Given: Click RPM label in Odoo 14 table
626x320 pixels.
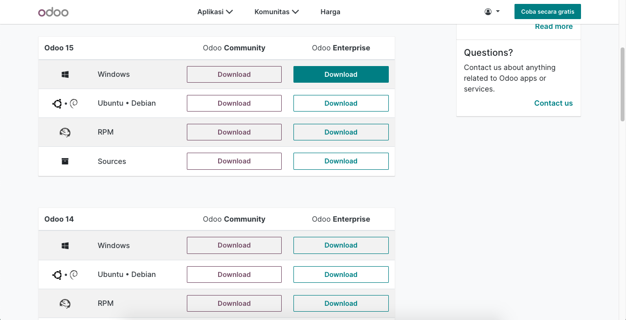Looking at the screenshot, I should 106,303.
